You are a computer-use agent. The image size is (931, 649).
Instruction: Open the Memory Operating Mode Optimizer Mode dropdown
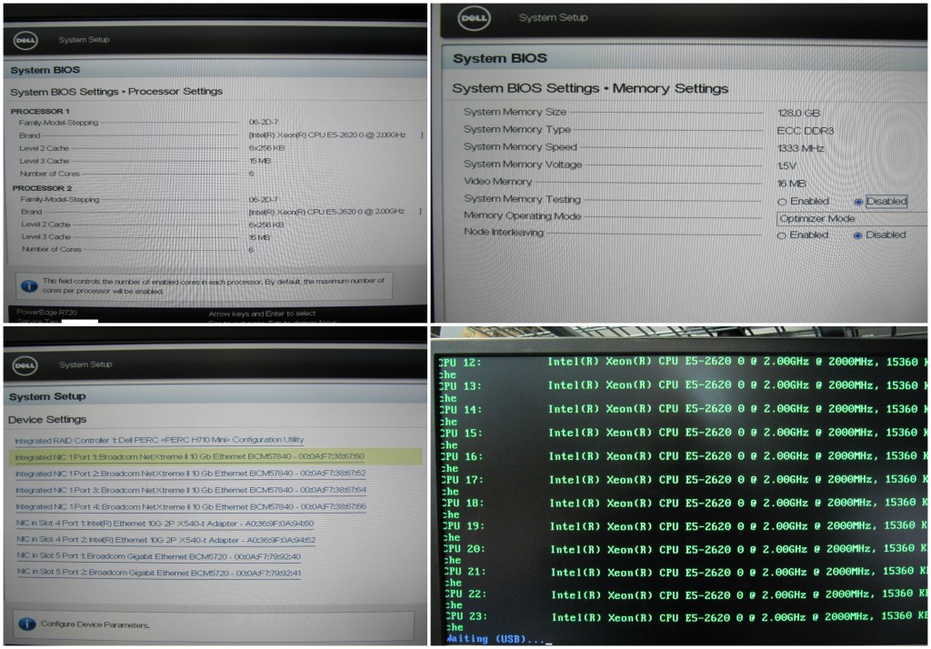click(x=852, y=218)
